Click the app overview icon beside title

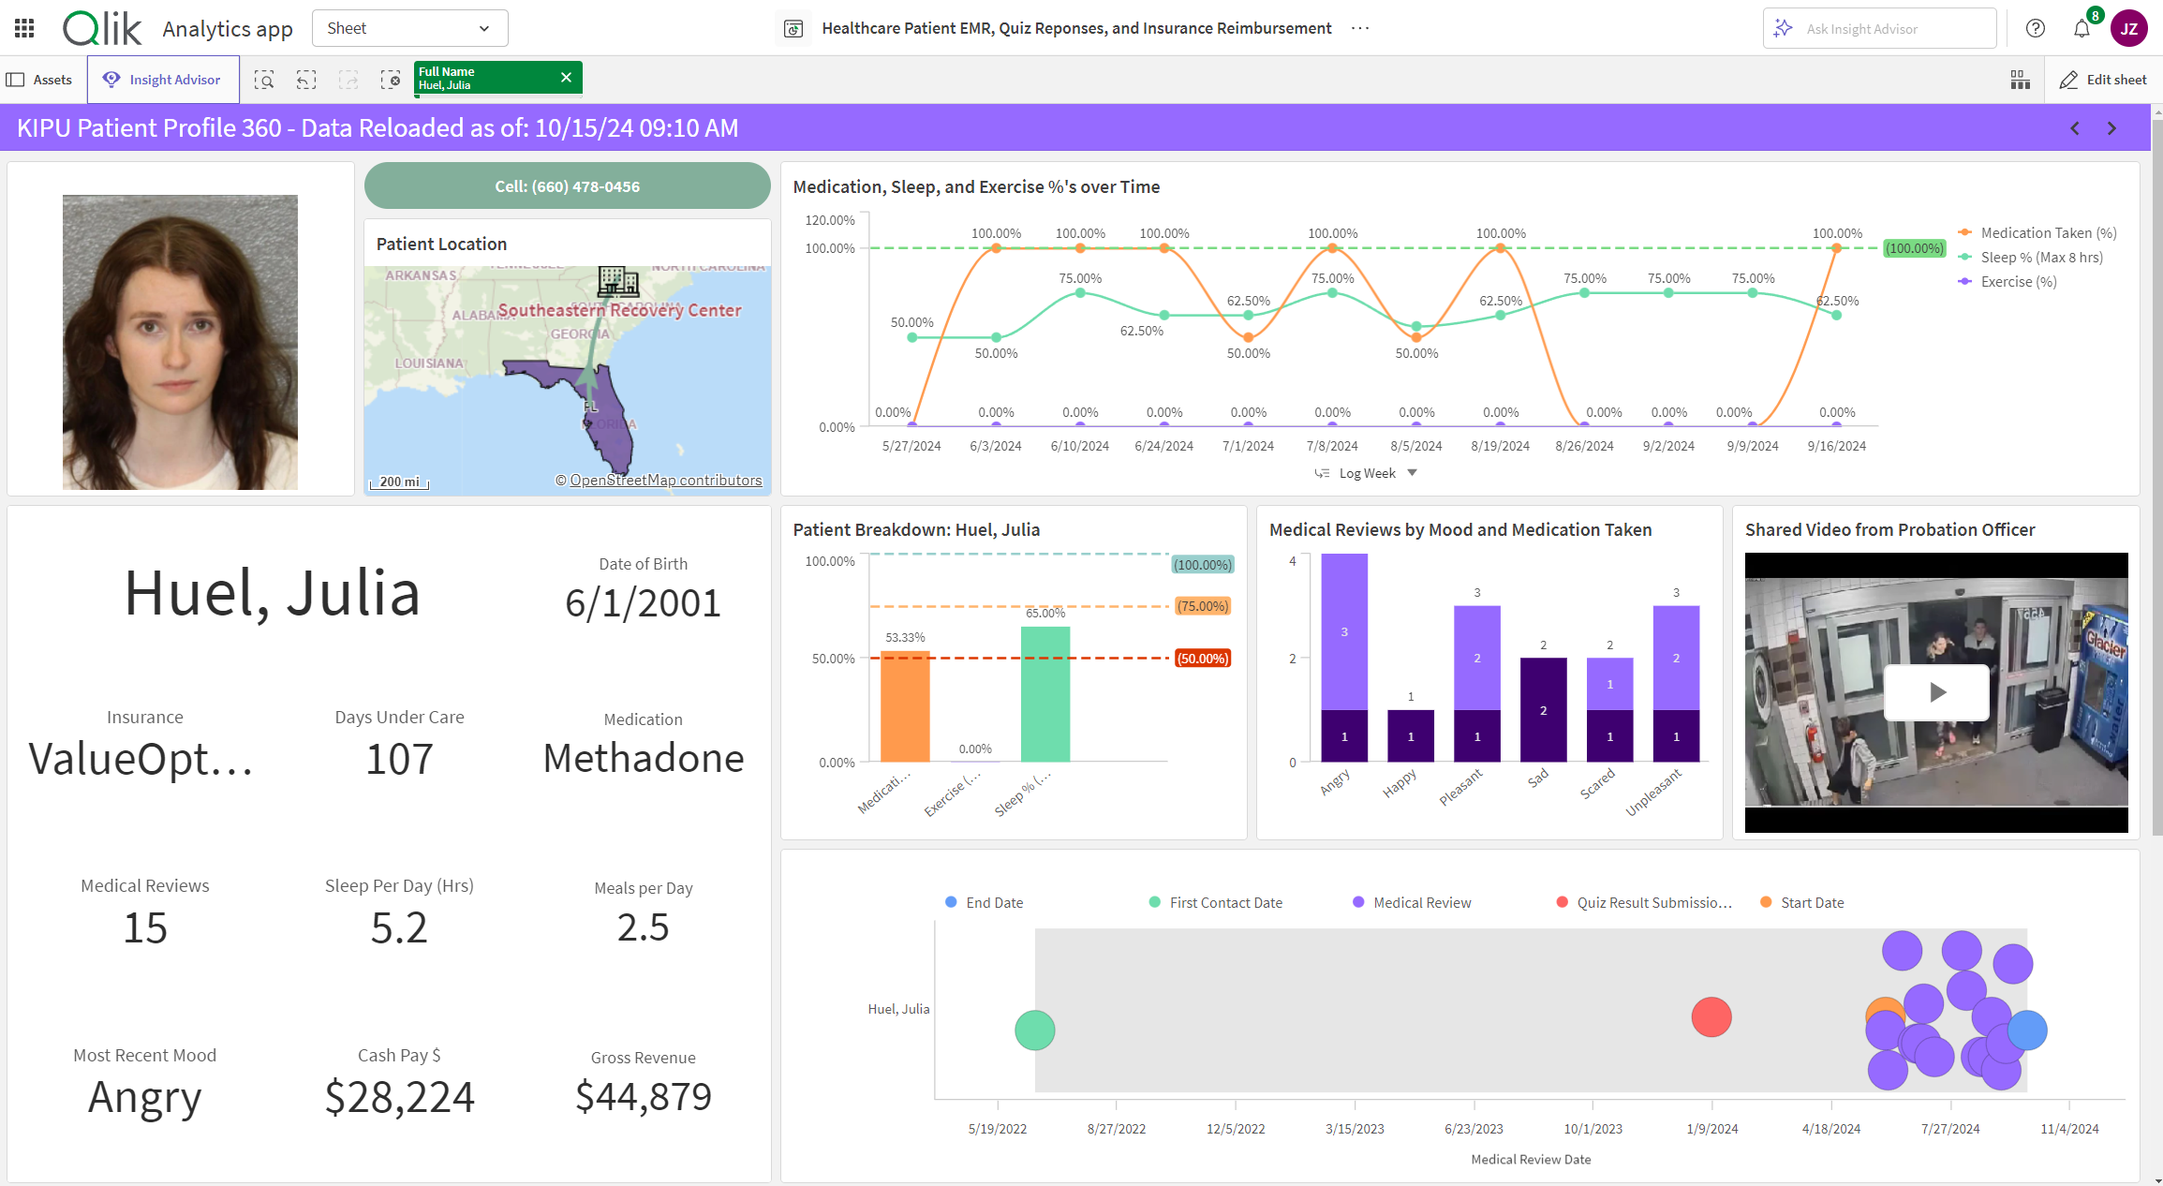(x=793, y=28)
